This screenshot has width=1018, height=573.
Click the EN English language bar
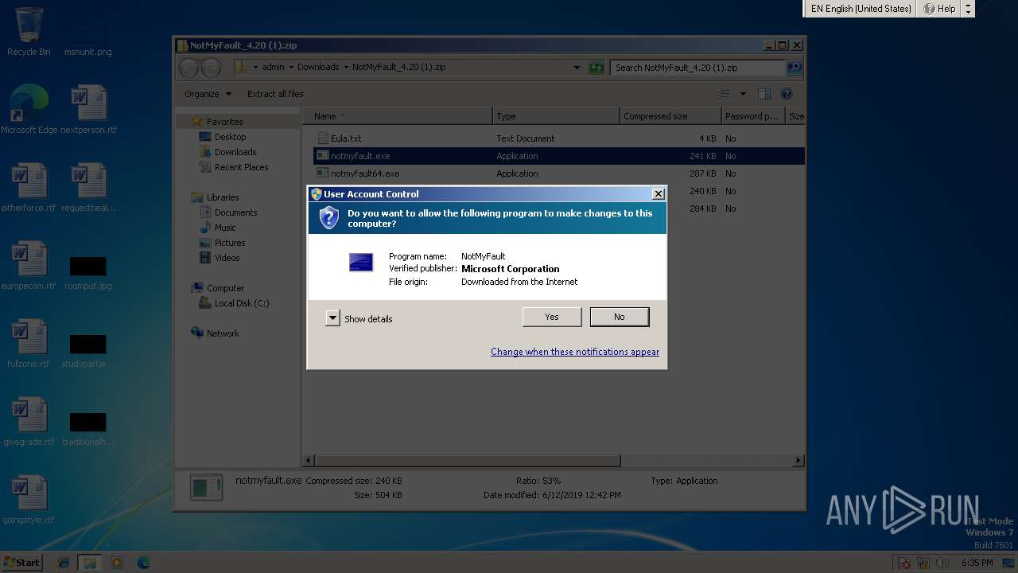[x=861, y=9]
